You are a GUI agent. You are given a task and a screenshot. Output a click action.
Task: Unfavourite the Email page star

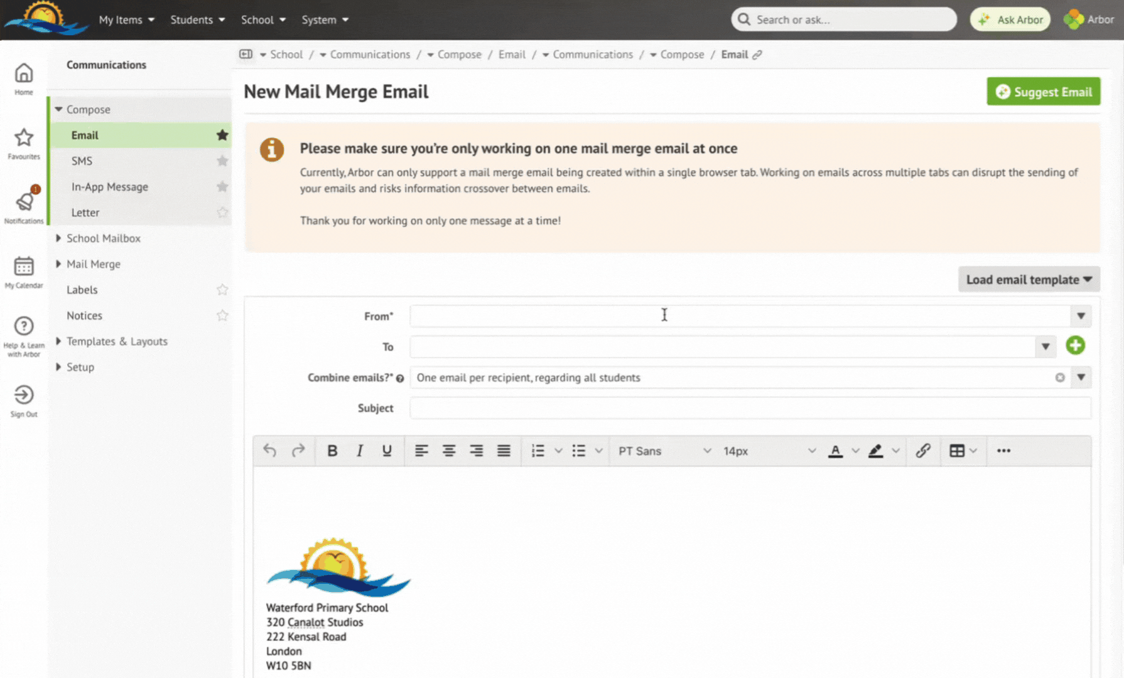(x=222, y=135)
